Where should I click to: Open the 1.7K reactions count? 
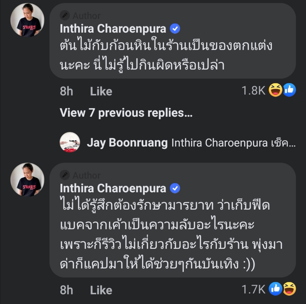(253, 290)
